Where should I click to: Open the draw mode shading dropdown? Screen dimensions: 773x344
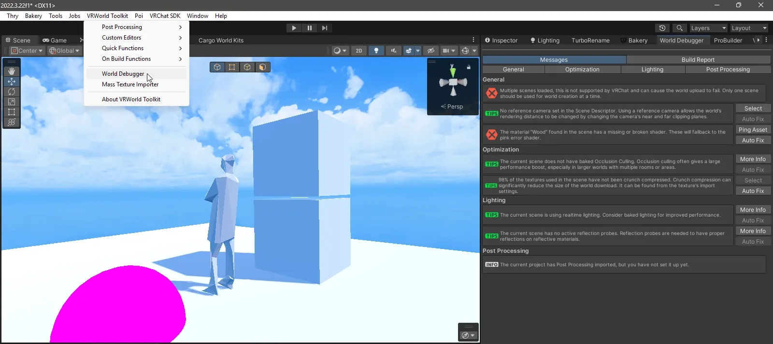click(x=340, y=51)
